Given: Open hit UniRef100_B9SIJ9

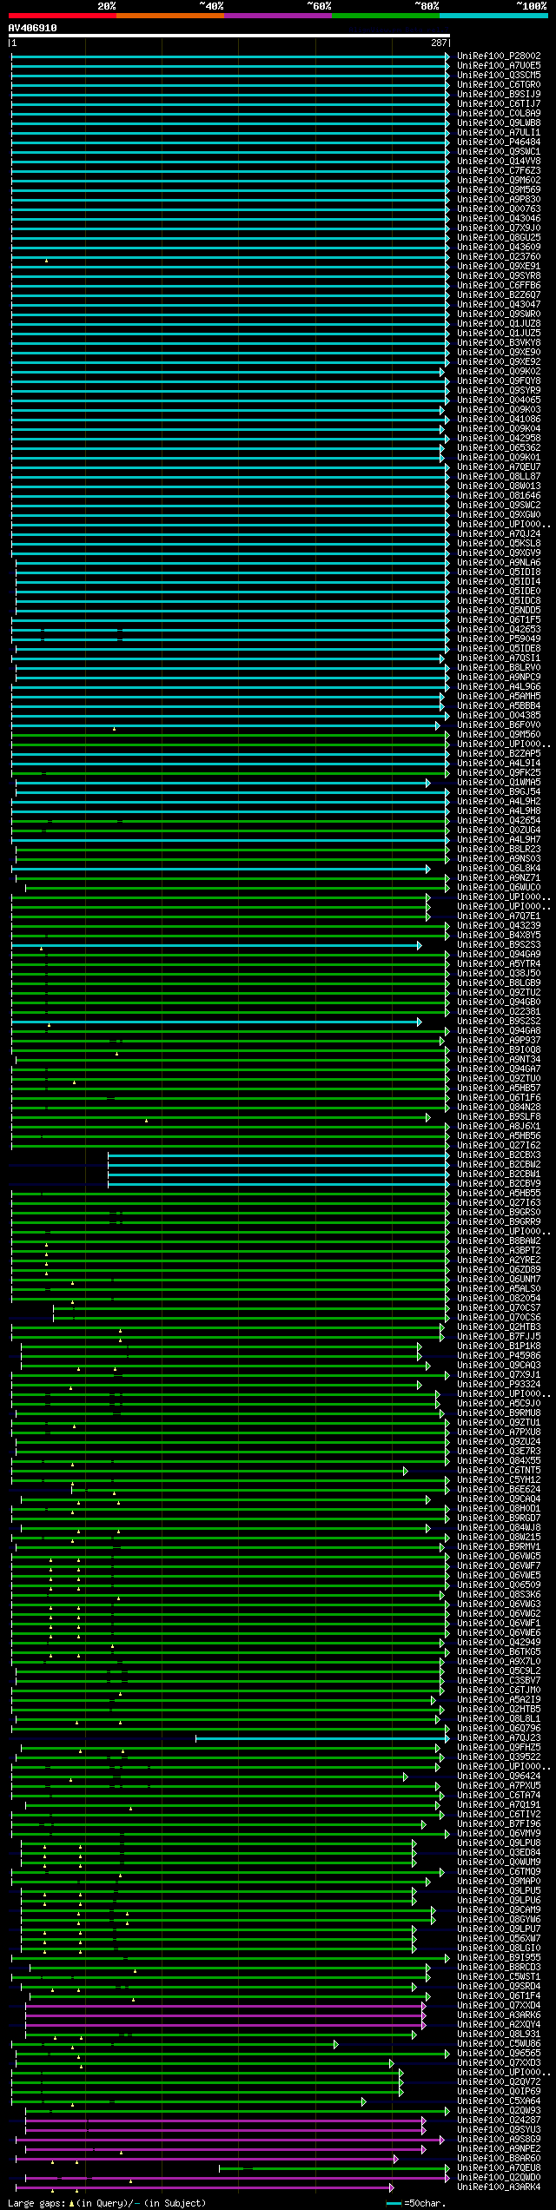Looking at the screenshot, I should 499,95.
